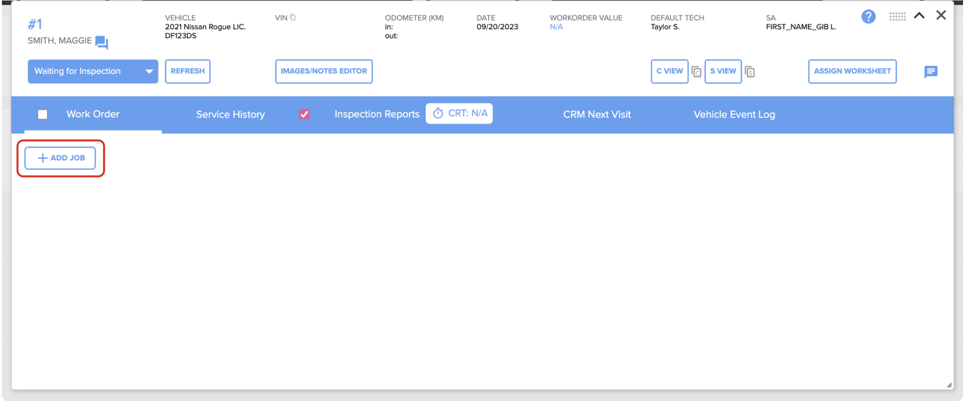Open customer chat icon next to SMITH, MAGGIE
The width and height of the screenshot is (964, 401).
coord(101,42)
